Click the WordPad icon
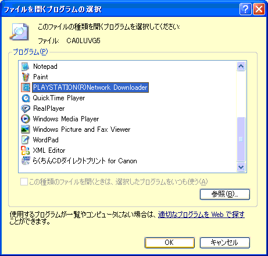Viewport: 268px width, 256px height. 26,140
